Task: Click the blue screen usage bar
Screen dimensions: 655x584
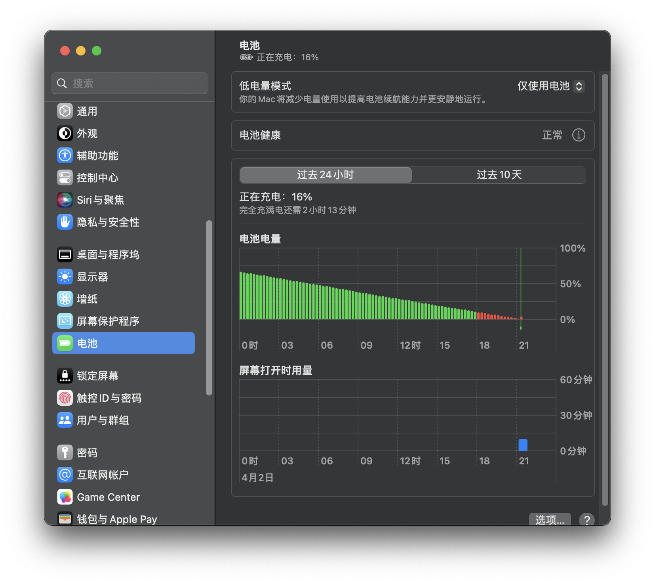Action: coord(523,445)
